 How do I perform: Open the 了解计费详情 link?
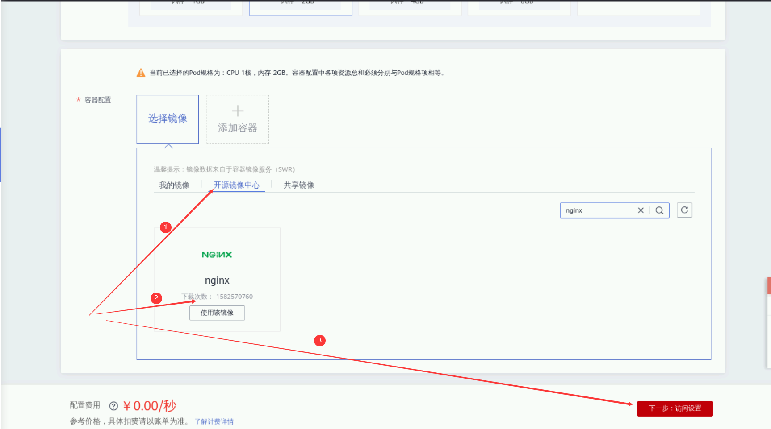pos(214,421)
